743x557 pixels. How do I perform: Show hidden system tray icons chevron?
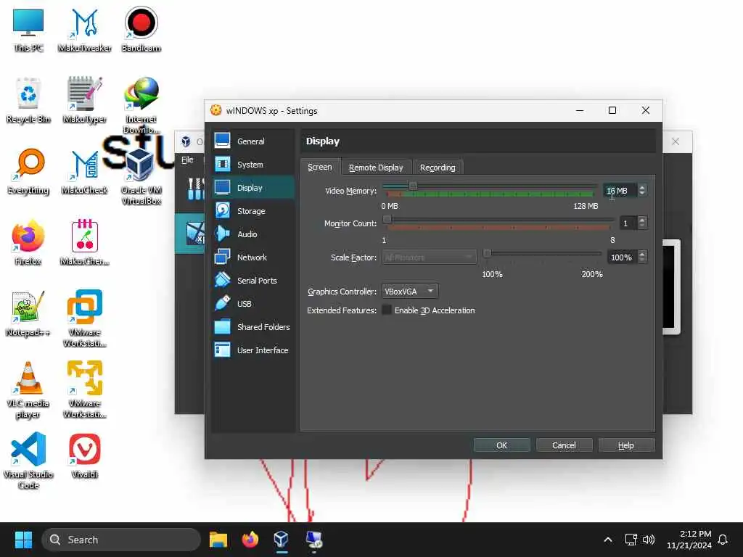(608, 540)
